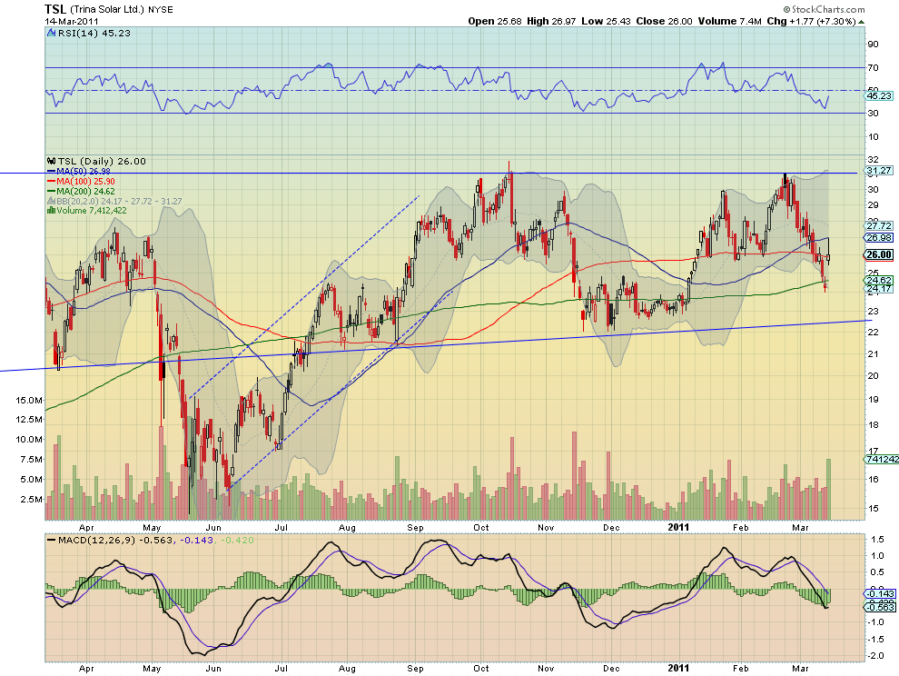Click the red MA(100) 25.90 legend entry
The width and height of the screenshot is (899, 676).
[80, 182]
